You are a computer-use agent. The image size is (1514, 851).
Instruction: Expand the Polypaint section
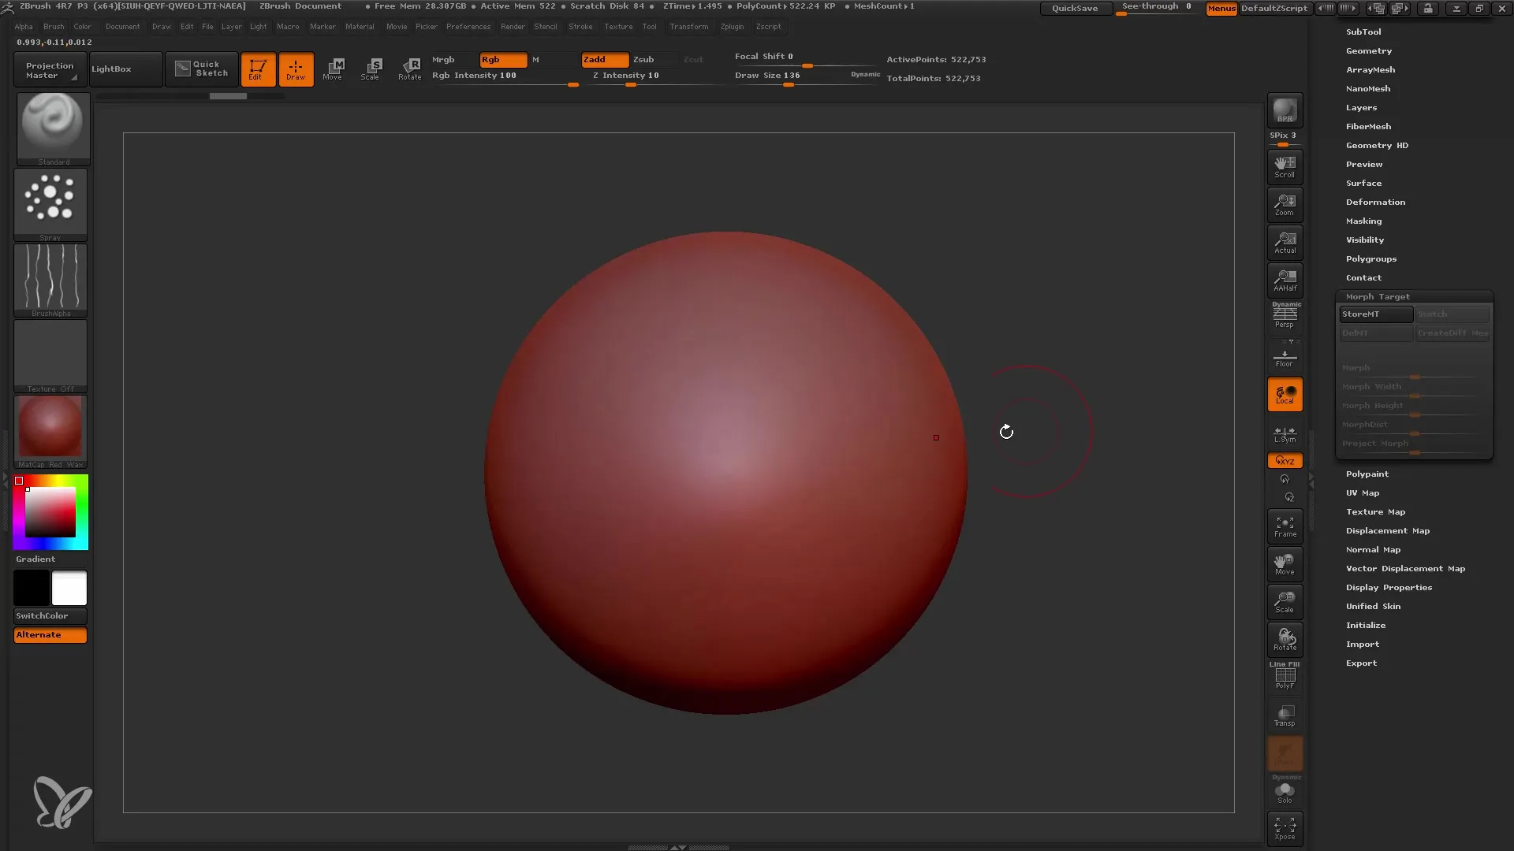pyautogui.click(x=1367, y=473)
